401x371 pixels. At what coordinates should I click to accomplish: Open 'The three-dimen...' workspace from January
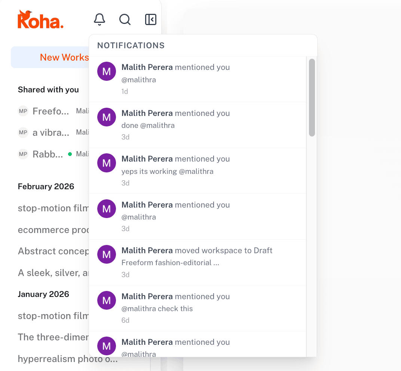(x=53, y=337)
